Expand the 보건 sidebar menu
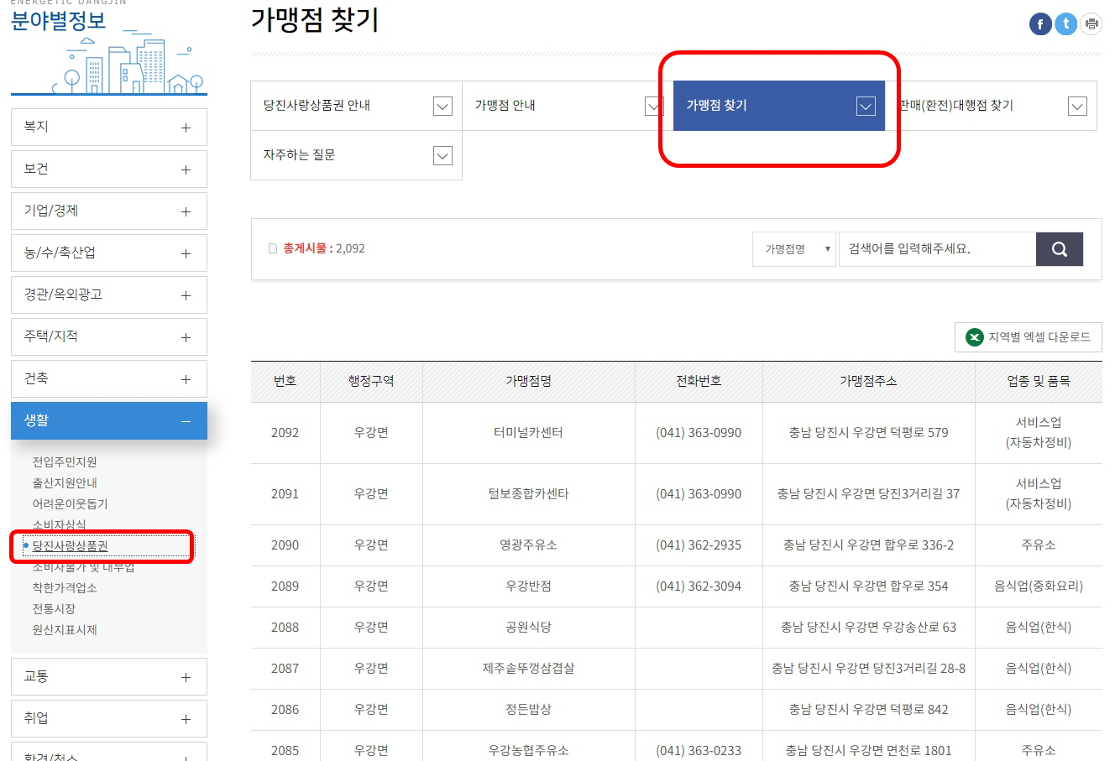The width and height of the screenshot is (1115, 761). coord(109,169)
